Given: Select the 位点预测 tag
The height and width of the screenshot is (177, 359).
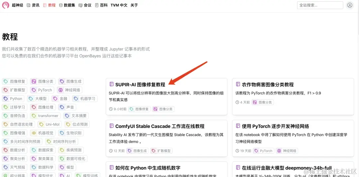Looking at the screenshot, I should (x=77, y=124).
